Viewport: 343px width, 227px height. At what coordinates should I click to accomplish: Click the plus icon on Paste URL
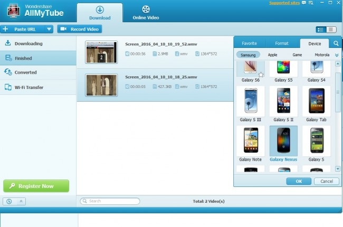(5, 29)
